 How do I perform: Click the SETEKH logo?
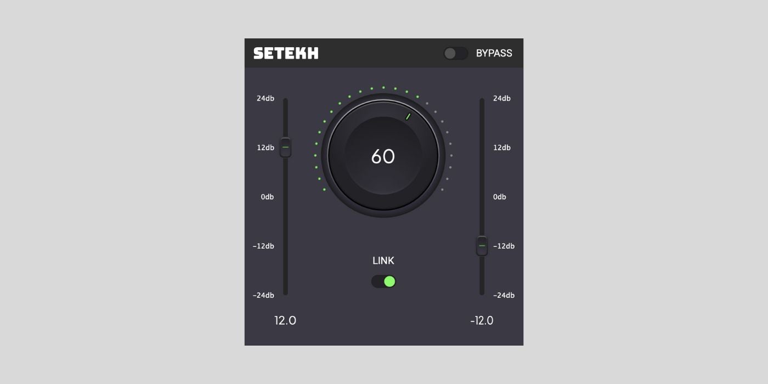click(x=286, y=53)
